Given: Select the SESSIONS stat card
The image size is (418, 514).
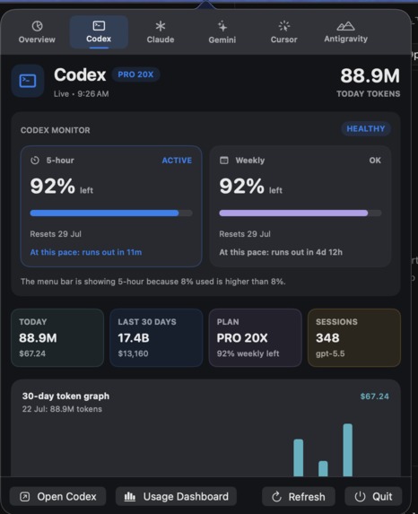Looking at the screenshot, I should (354, 337).
